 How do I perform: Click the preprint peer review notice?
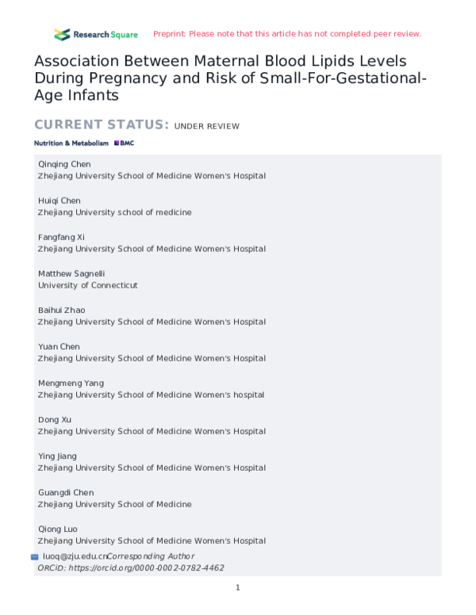pyautogui.click(x=287, y=34)
